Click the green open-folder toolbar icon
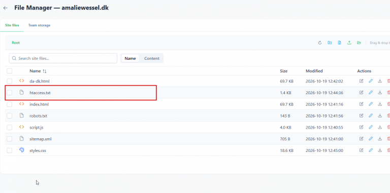Screen dimensions: 390x193 [359, 43]
